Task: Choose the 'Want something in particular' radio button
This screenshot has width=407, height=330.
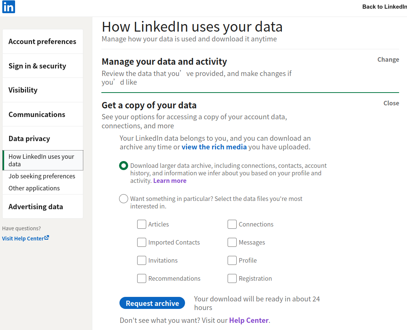Action: point(124,199)
